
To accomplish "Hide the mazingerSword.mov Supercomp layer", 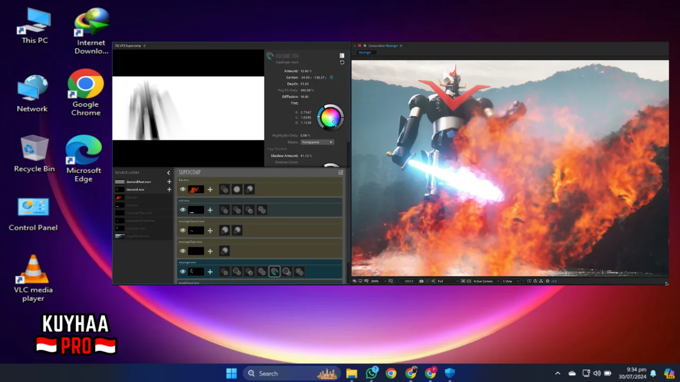I will [183, 231].
